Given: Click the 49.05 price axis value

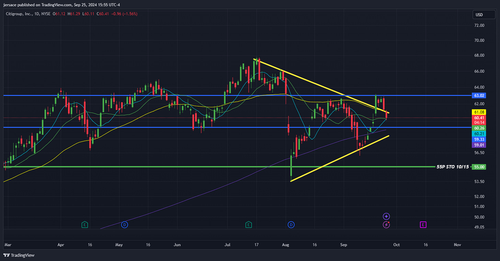Looking at the screenshot, I should [x=479, y=227].
